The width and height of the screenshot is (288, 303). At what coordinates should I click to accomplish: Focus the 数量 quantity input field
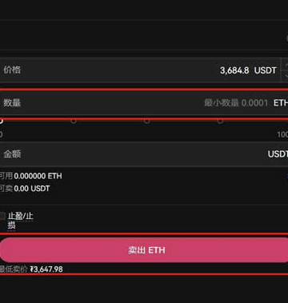point(144,103)
